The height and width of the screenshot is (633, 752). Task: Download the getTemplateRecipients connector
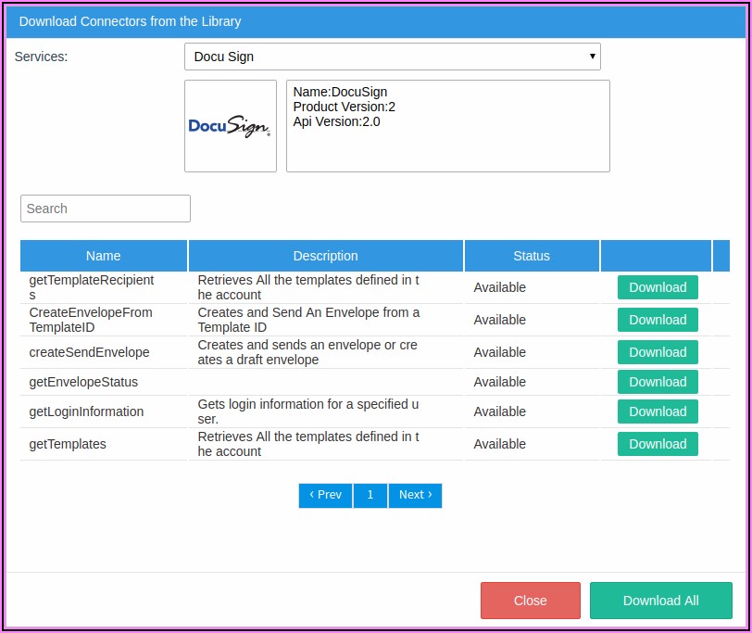tap(658, 287)
